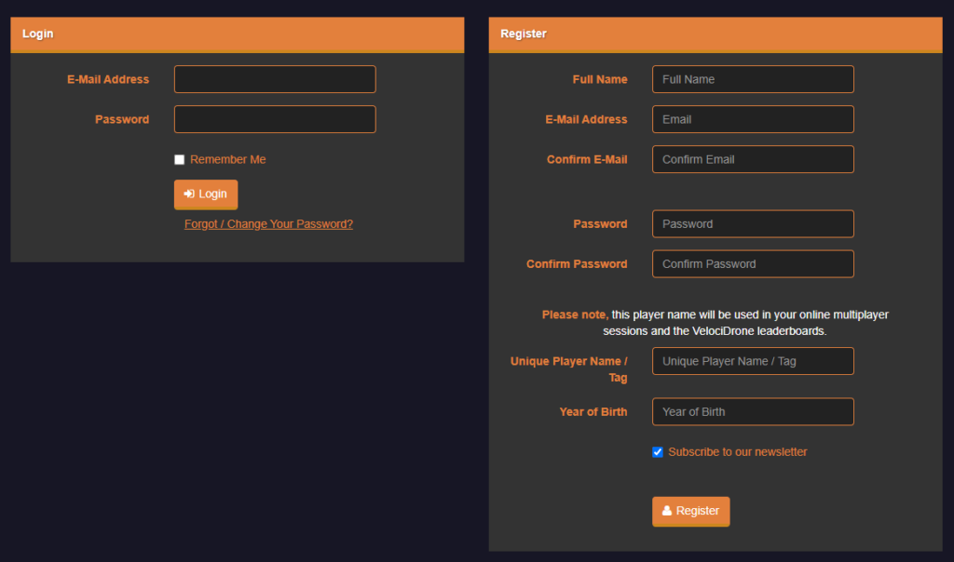Image resolution: width=954 pixels, height=562 pixels.
Task: Click the Login E-Mail Address input field
Action: tap(275, 79)
